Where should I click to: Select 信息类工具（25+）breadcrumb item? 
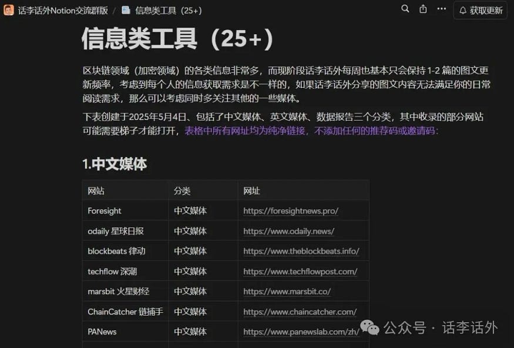pyautogui.click(x=169, y=11)
